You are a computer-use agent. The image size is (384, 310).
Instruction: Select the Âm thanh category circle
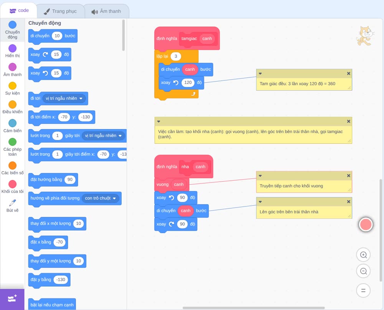(13, 67)
